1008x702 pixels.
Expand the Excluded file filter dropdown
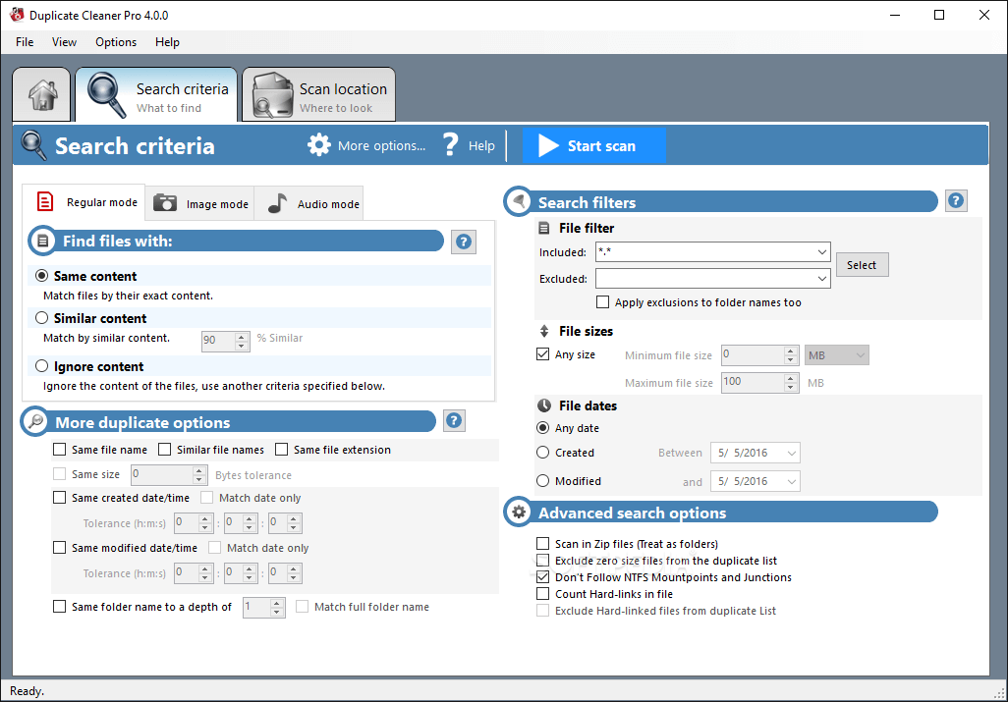[x=822, y=279]
